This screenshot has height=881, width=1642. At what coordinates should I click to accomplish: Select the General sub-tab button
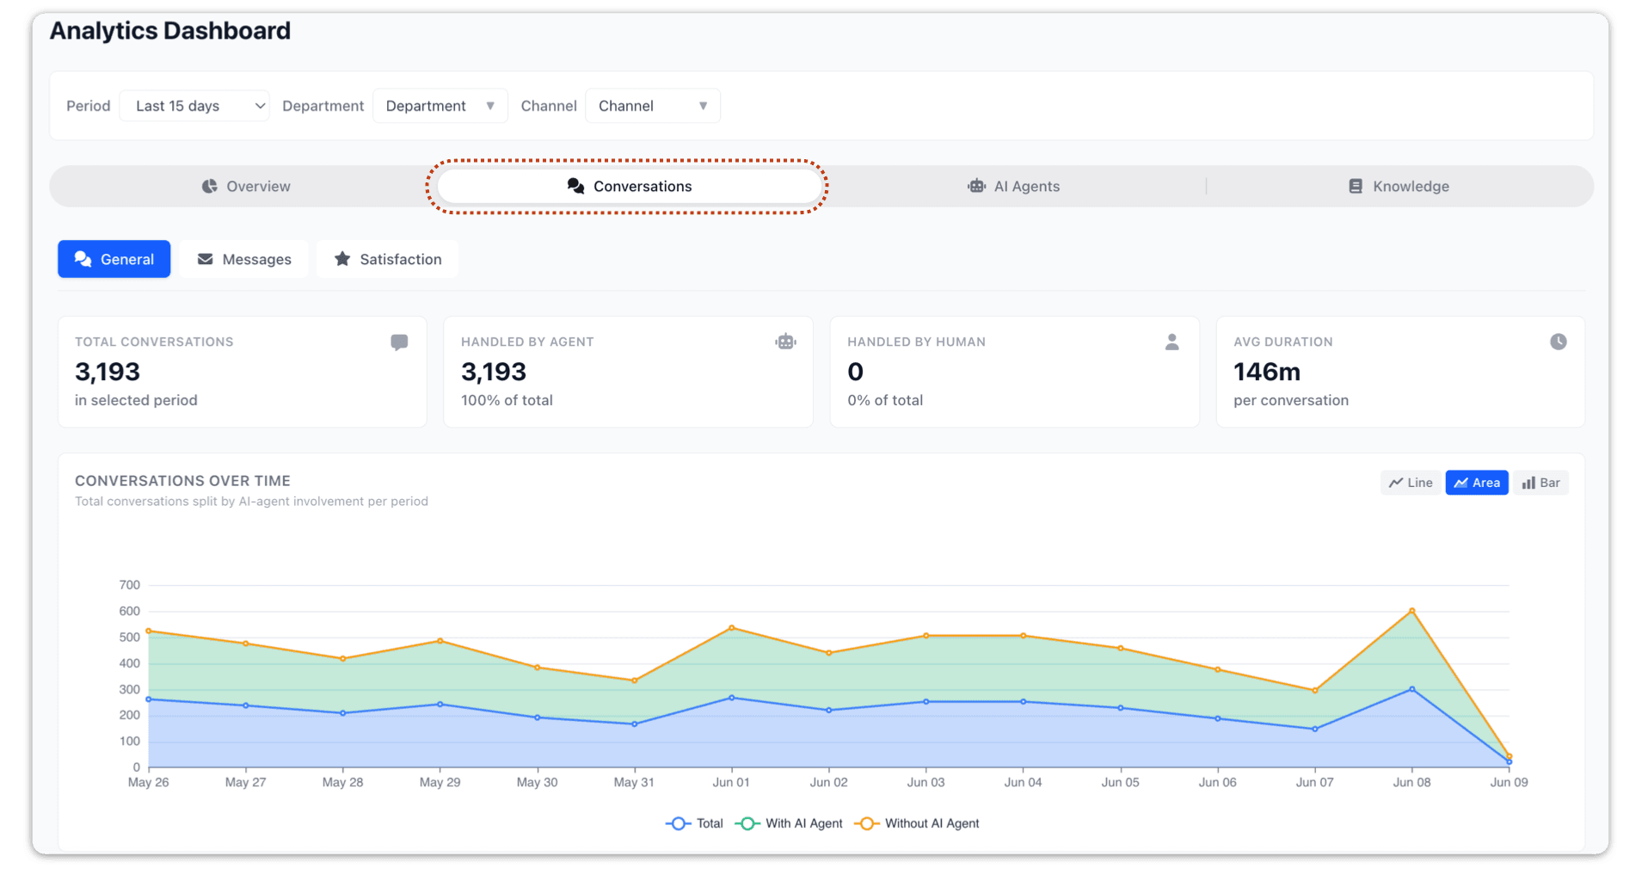tap(114, 259)
